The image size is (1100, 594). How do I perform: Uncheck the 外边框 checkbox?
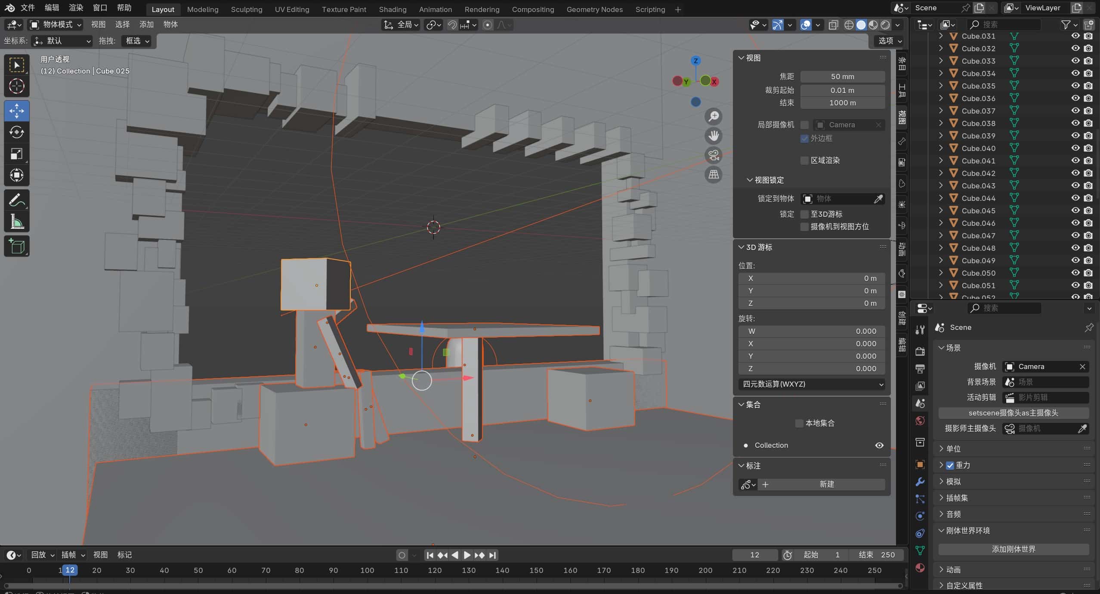coord(804,138)
